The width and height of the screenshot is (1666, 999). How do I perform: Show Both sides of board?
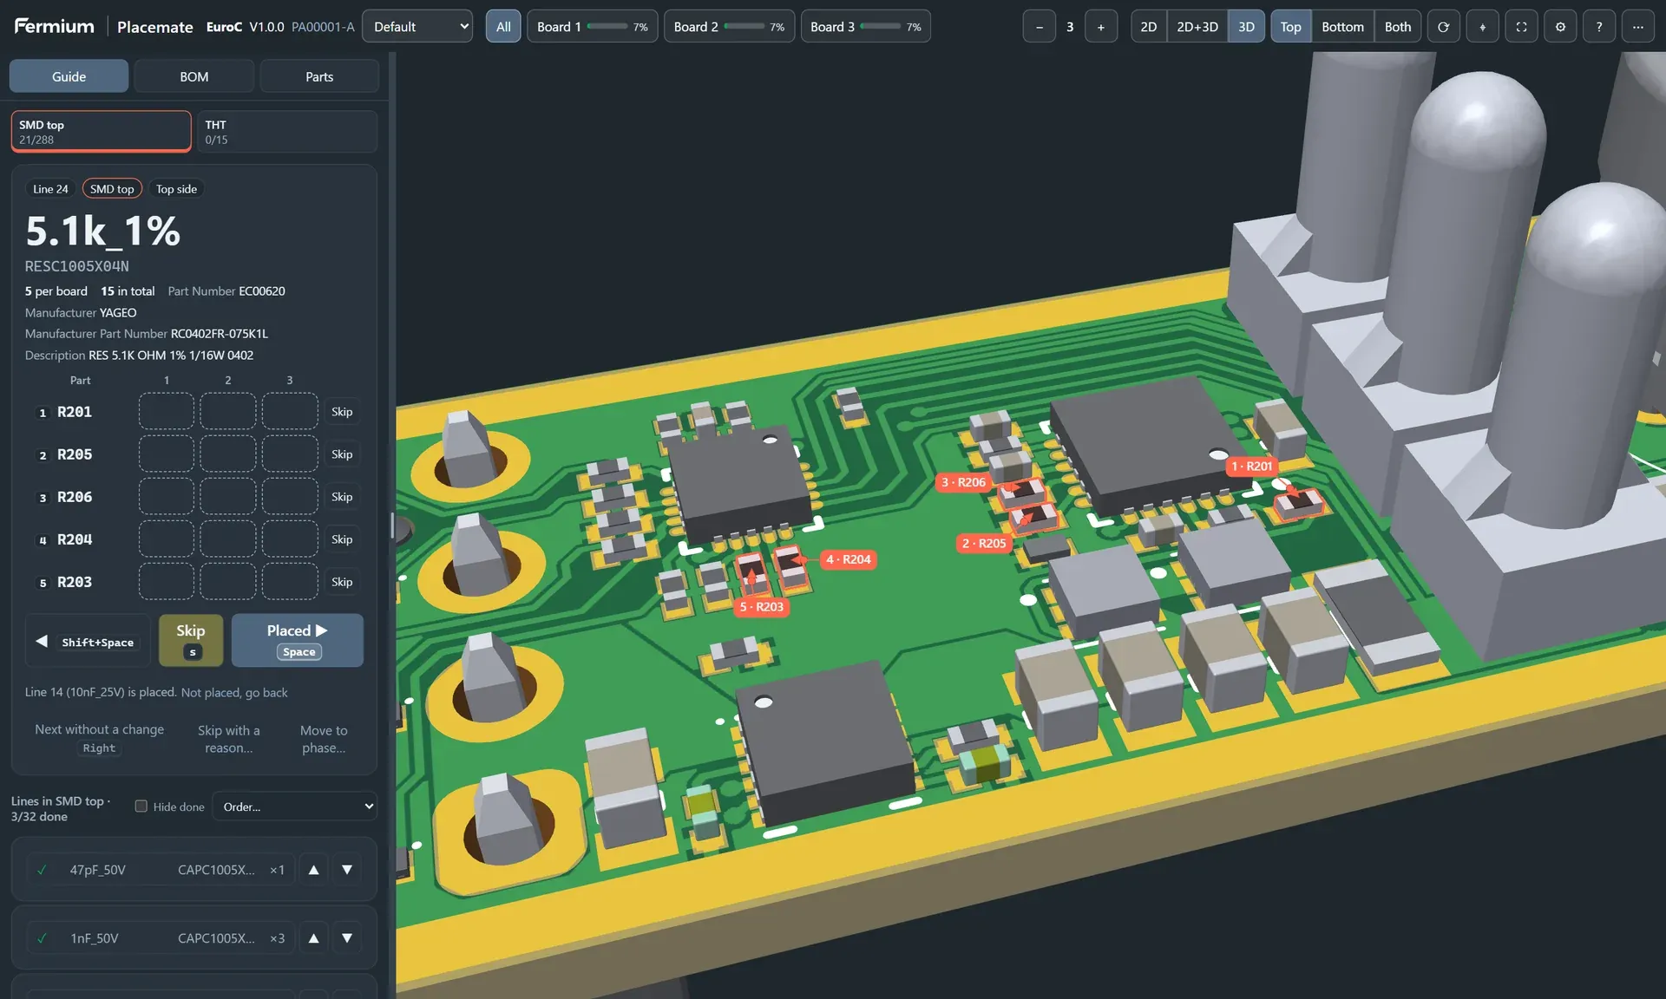coord(1398,27)
